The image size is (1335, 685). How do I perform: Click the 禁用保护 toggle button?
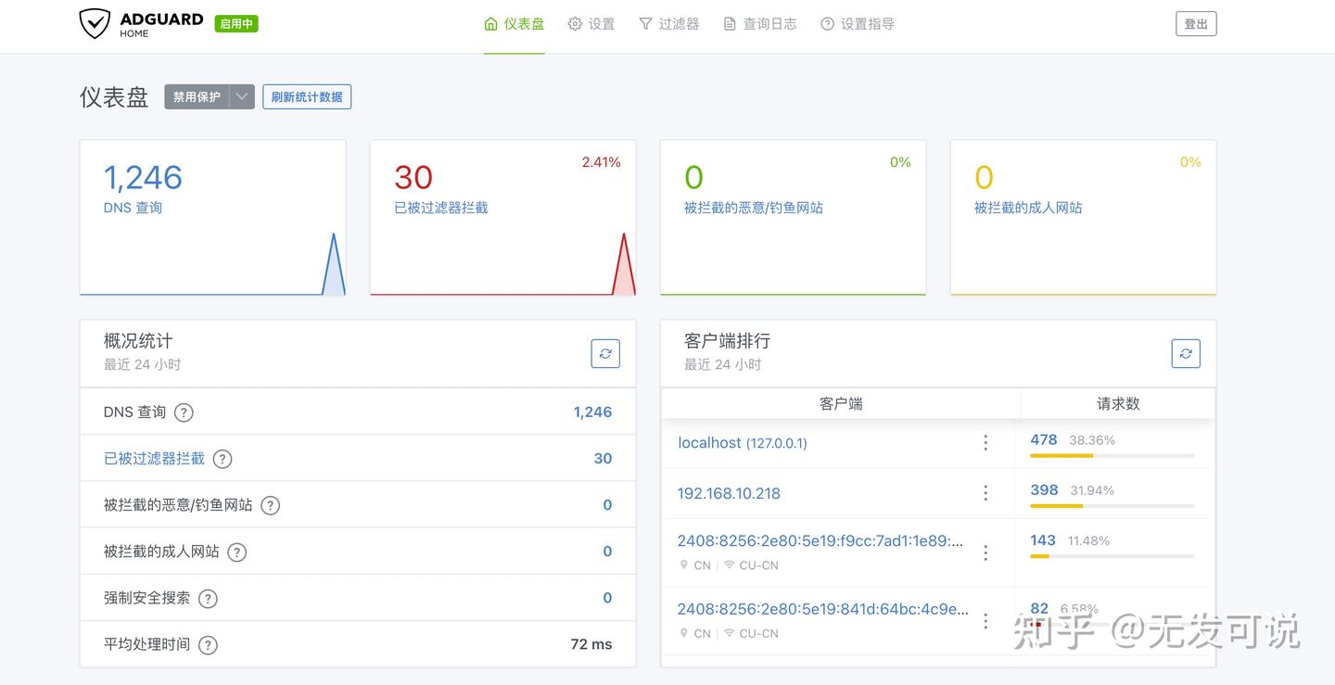pos(196,96)
